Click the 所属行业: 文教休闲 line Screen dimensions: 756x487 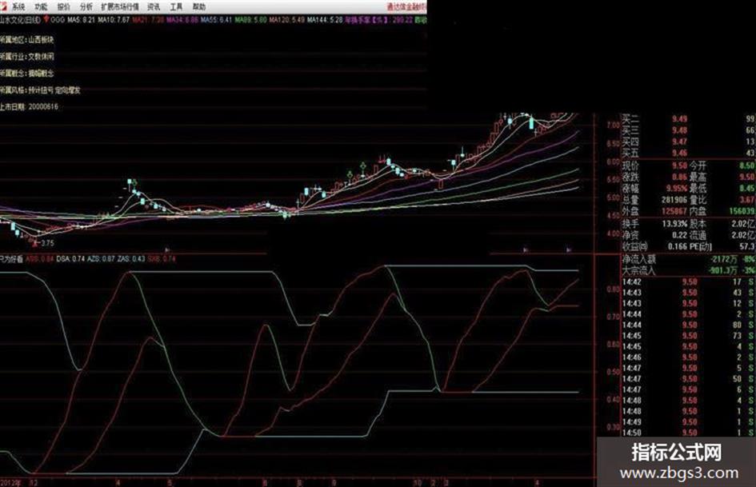27,57
